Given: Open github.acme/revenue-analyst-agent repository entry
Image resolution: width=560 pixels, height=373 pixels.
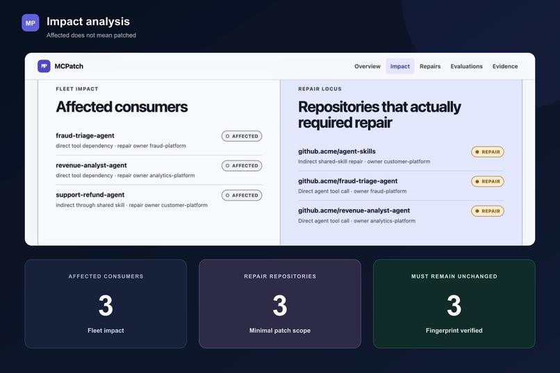Looking at the screenshot, I should pyautogui.click(x=401, y=215).
